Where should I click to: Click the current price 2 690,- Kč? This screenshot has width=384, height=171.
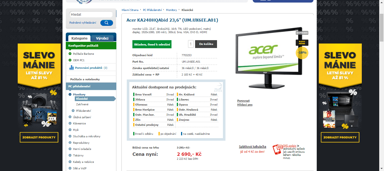pos(189,154)
